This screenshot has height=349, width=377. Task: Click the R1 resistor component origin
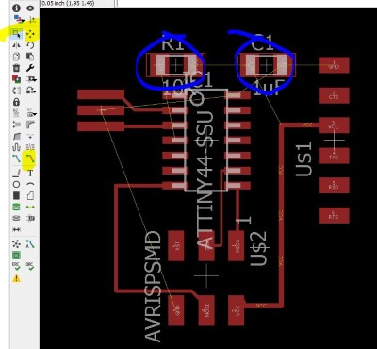(176, 65)
